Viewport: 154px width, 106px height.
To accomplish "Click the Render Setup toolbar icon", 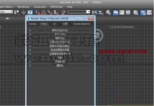I will click(x=143, y=13).
